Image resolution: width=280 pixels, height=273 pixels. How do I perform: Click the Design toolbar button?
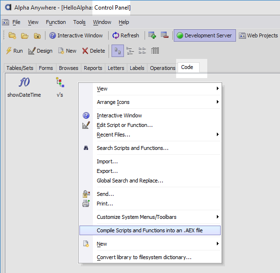pyautogui.click(x=40, y=51)
